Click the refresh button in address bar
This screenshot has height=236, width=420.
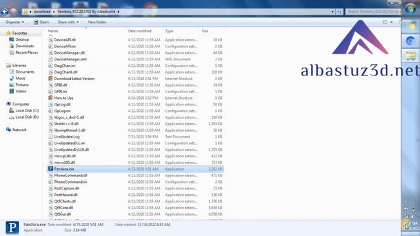click(x=339, y=12)
